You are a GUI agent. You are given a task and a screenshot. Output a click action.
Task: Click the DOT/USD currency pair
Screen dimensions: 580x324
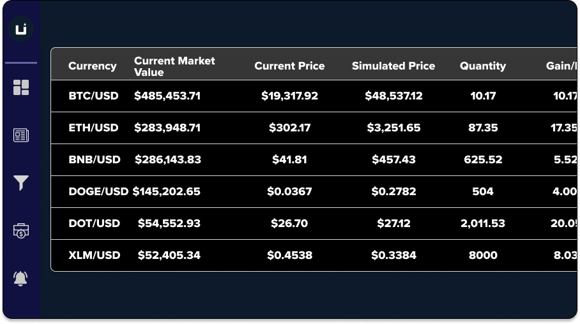94,223
